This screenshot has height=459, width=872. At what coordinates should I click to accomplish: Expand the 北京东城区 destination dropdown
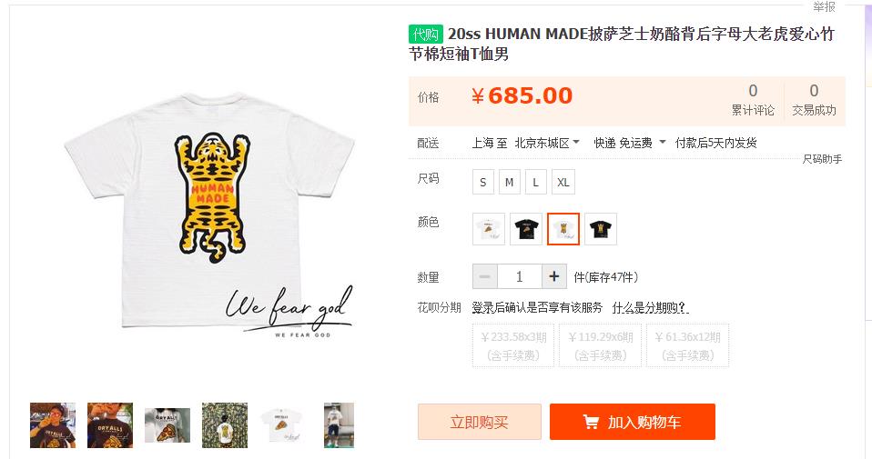pos(547,144)
